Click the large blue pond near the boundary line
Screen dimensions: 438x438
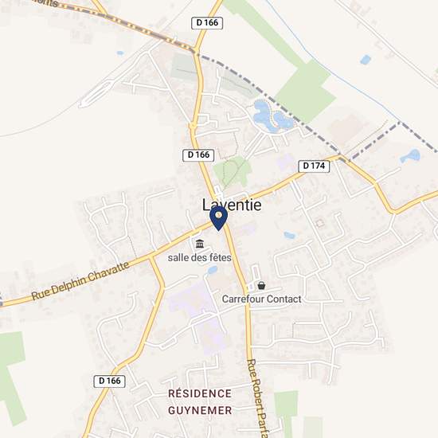point(272,116)
